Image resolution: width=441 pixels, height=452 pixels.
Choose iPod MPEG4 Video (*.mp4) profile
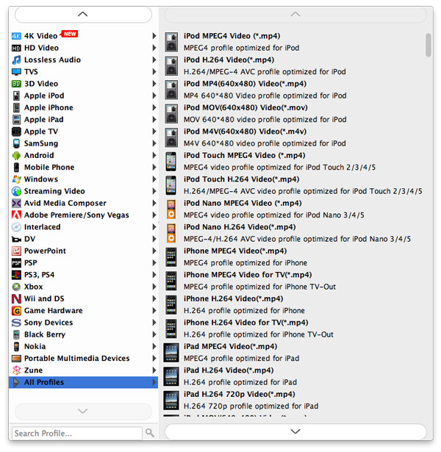294,42
